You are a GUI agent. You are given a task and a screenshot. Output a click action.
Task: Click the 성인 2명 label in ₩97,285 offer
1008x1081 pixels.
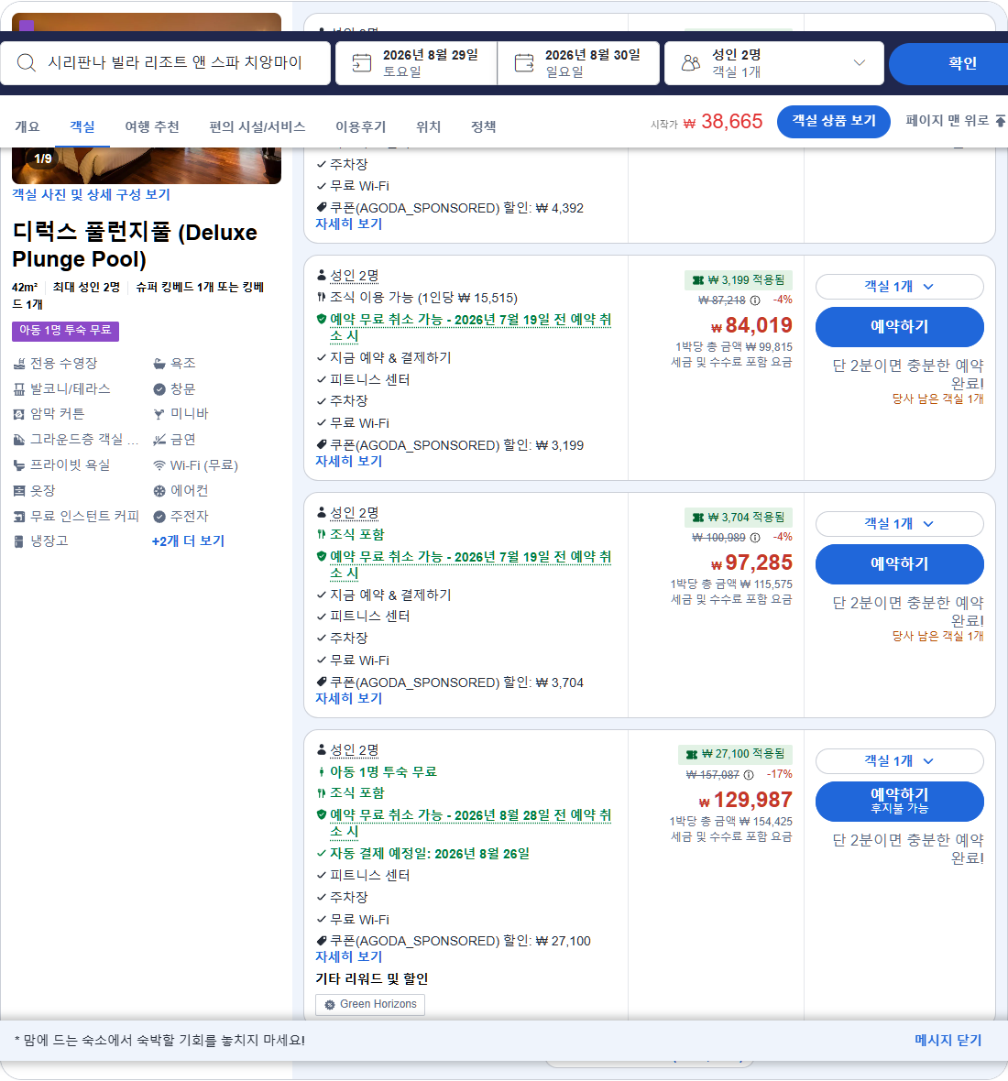pyautogui.click(x=355, y=514)
